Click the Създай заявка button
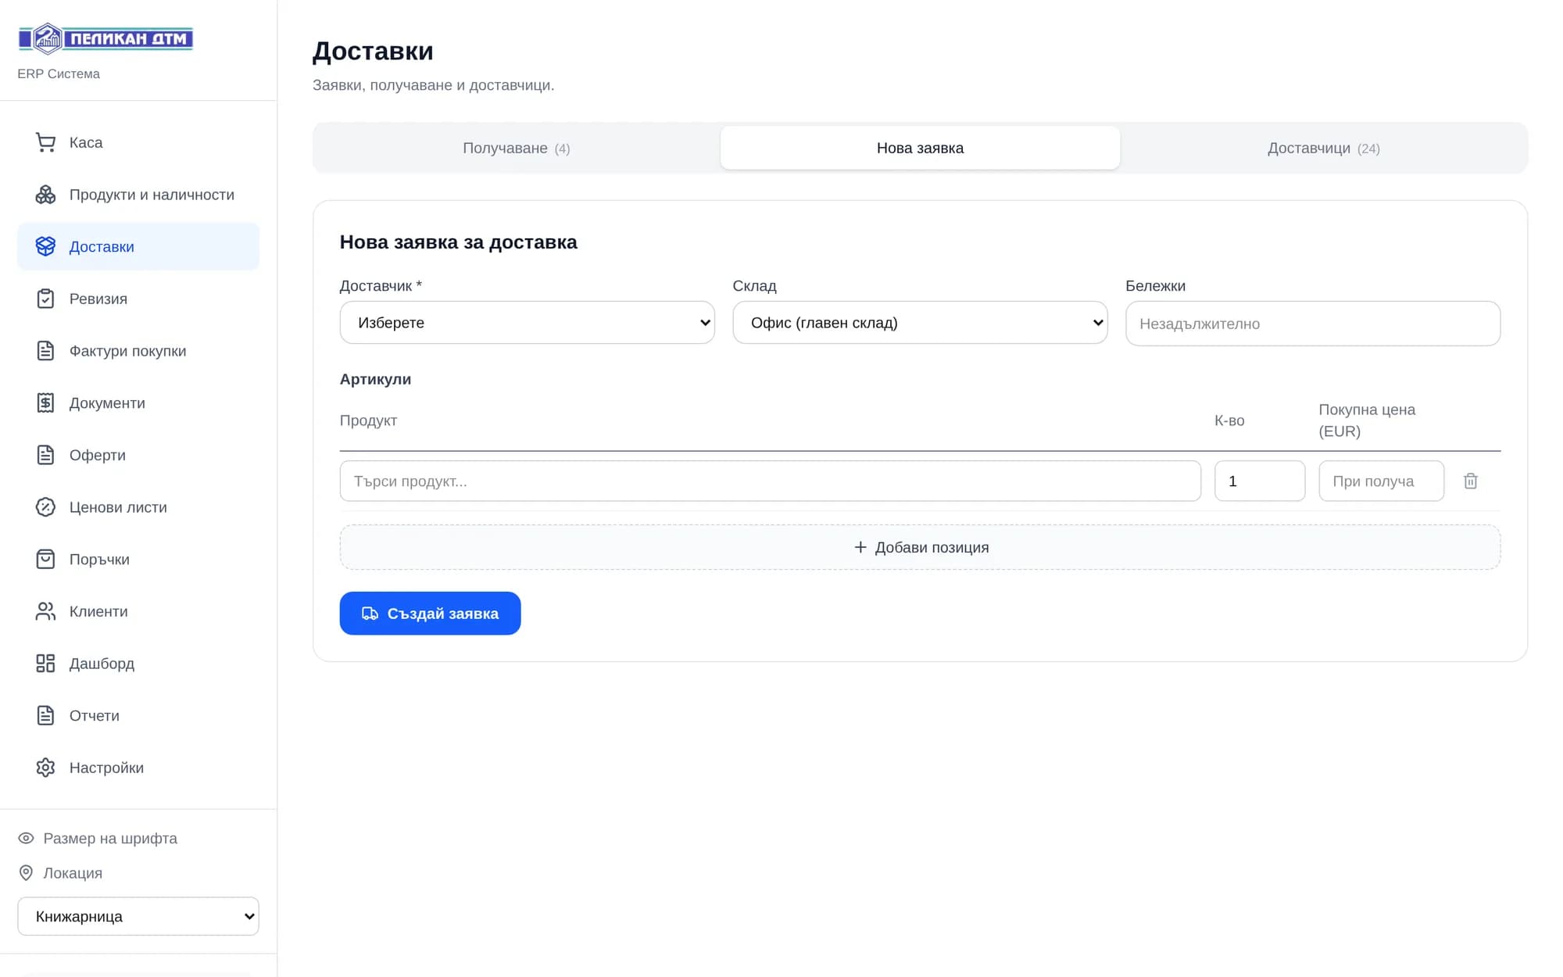The height and width of the screenshot is (977, 1563). [430, 614]
